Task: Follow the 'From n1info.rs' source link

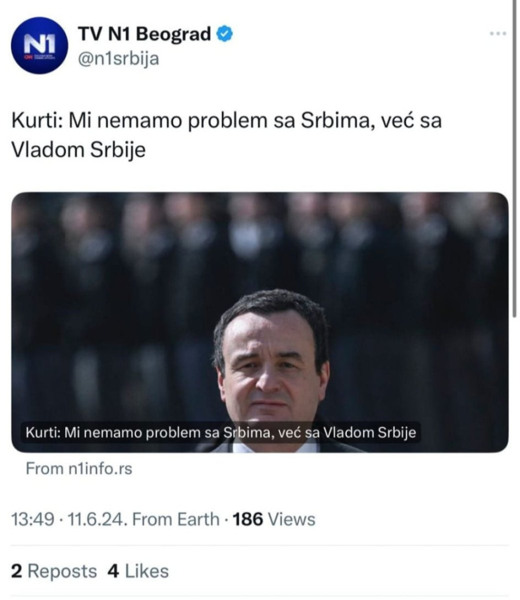Action: [79, 468]
